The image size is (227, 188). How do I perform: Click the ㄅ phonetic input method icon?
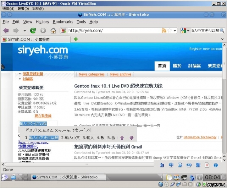click(162, 165)
